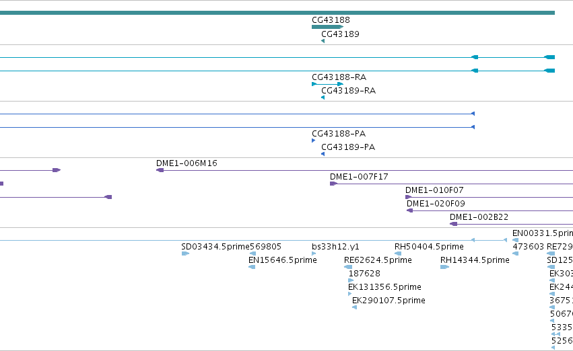Click the SD03434.5prime EST glyph
The image size is (573, 351).
tap(185, 253)
